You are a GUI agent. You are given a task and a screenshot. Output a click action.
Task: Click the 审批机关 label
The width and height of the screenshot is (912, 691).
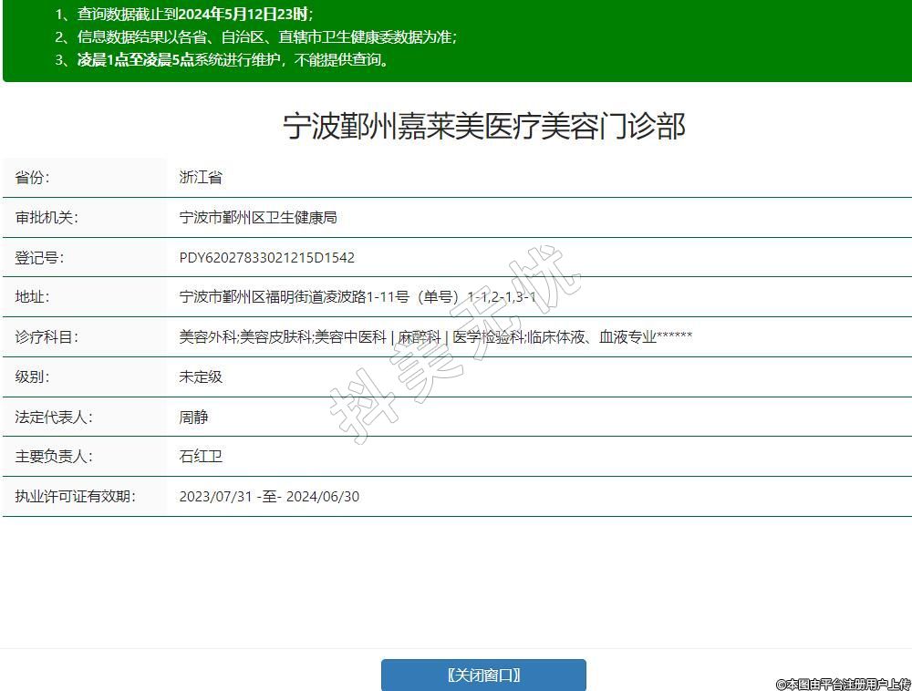(x=47, y=218)
